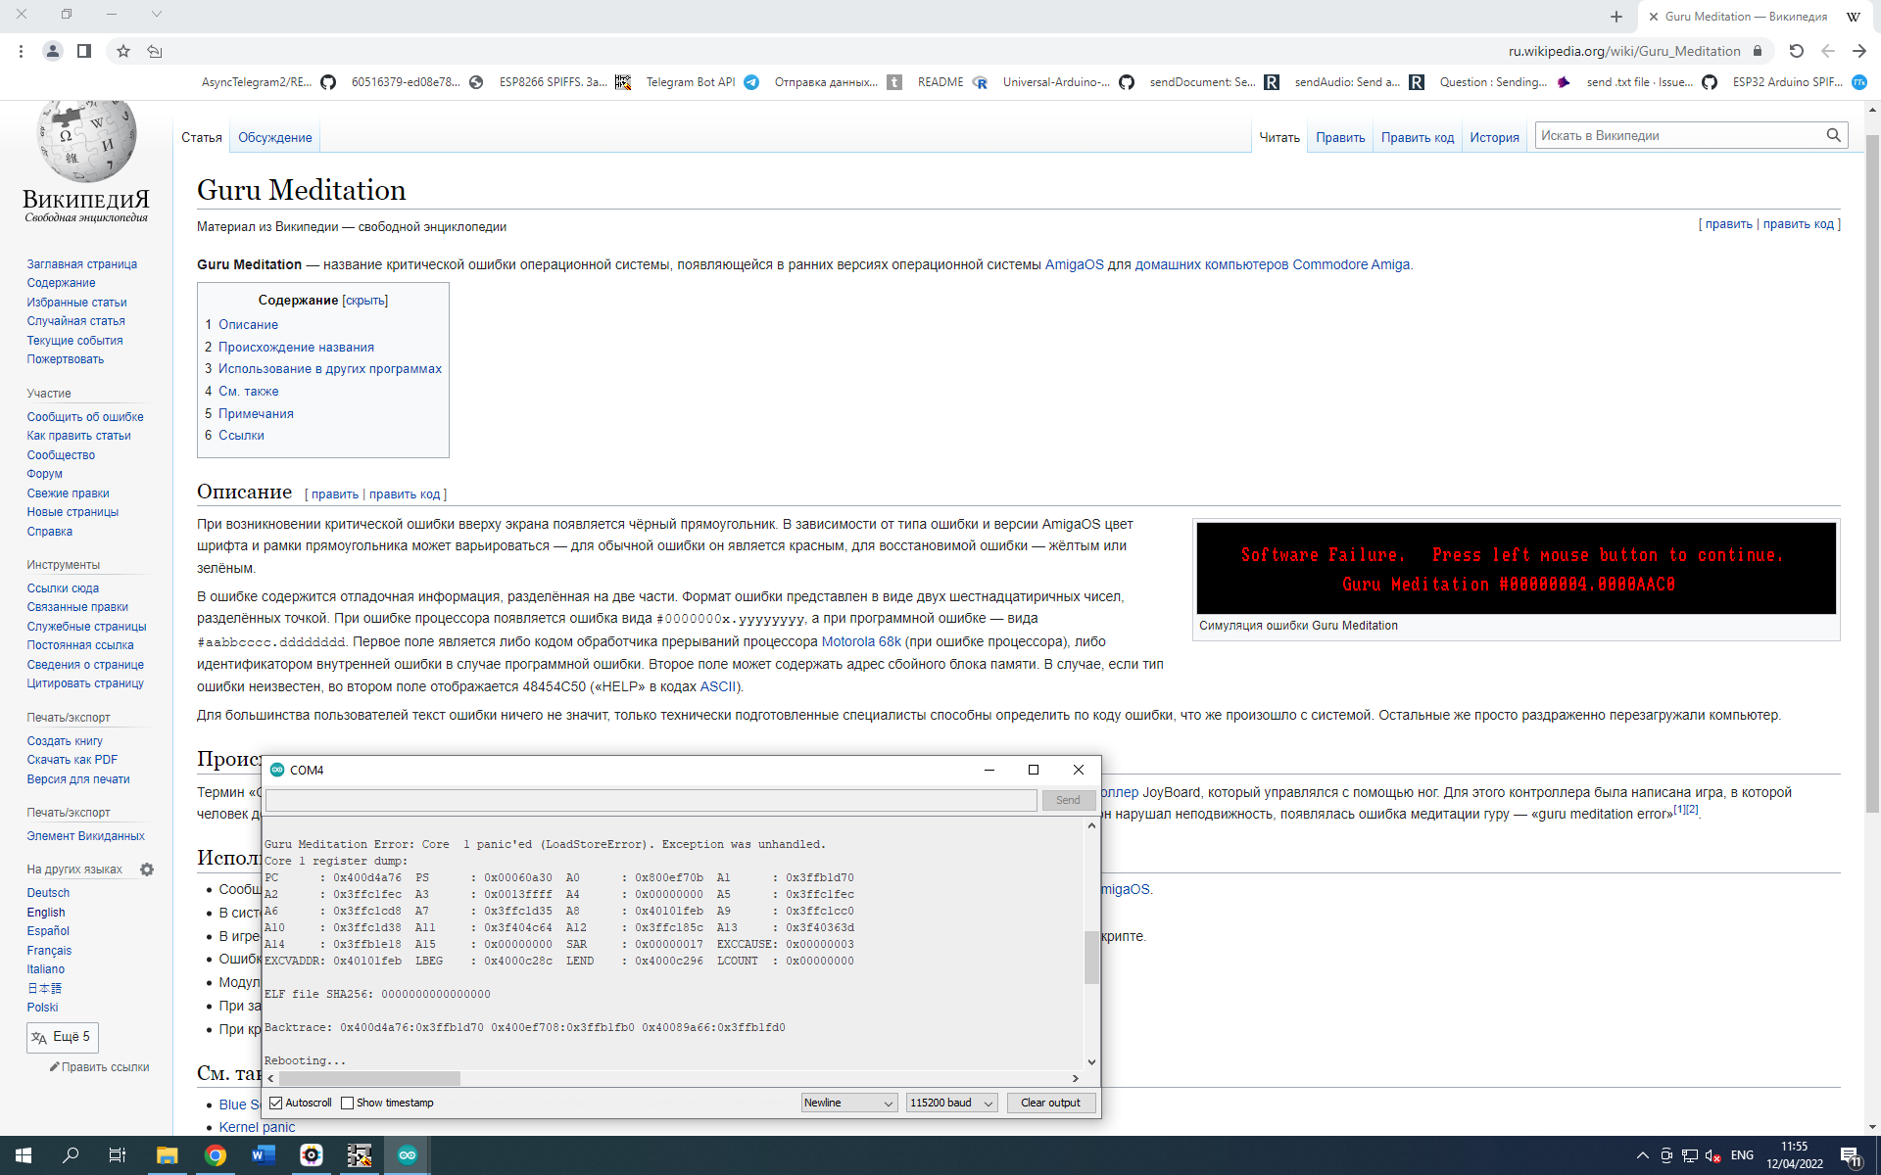1881x1175 pixels.
Task: Open a new browser tab
Action: (x=1616, y=17)
